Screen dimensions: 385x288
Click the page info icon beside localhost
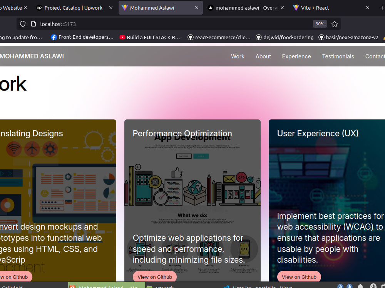coord(33,24)
